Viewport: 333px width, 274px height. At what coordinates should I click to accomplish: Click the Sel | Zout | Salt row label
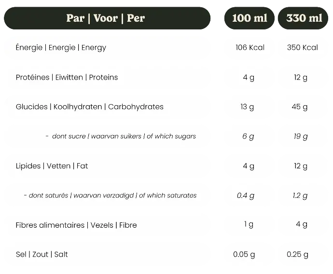pos(42,254)
